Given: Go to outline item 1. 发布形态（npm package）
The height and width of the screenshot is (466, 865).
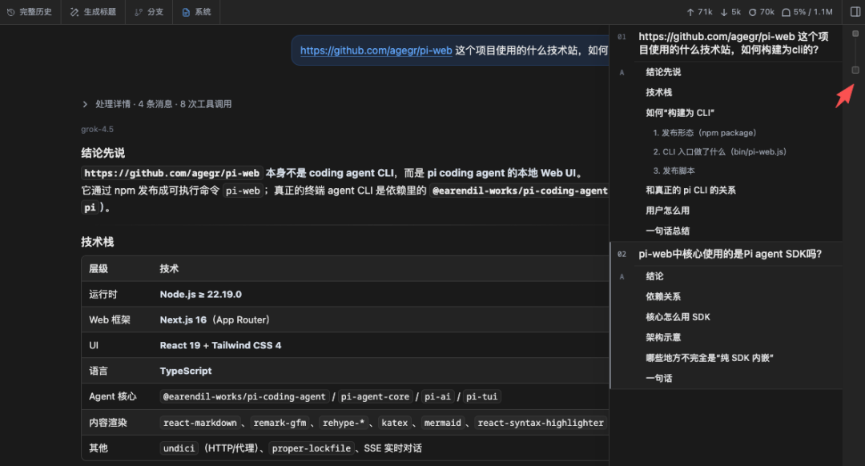Looking at the screenshot, I should 705,133.
